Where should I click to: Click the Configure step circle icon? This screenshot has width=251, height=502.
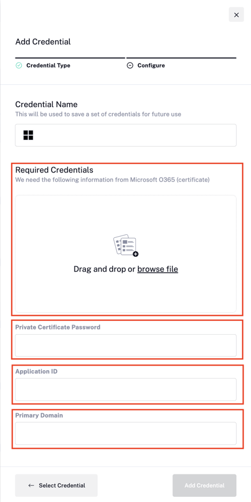click(130, 66)
